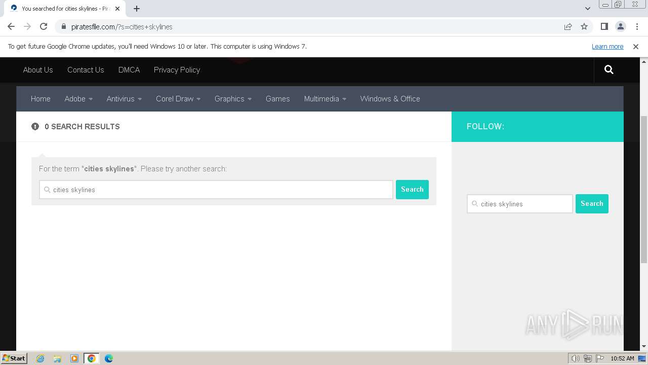
Task: Open the Games category
Action: click(x=277, y=99)
